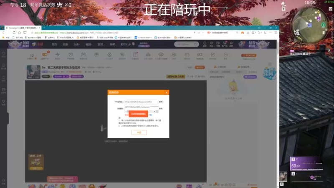This screenshot has width=334, height=188.
Task: Open the browser home page icon
Action: tap(19, 33)
